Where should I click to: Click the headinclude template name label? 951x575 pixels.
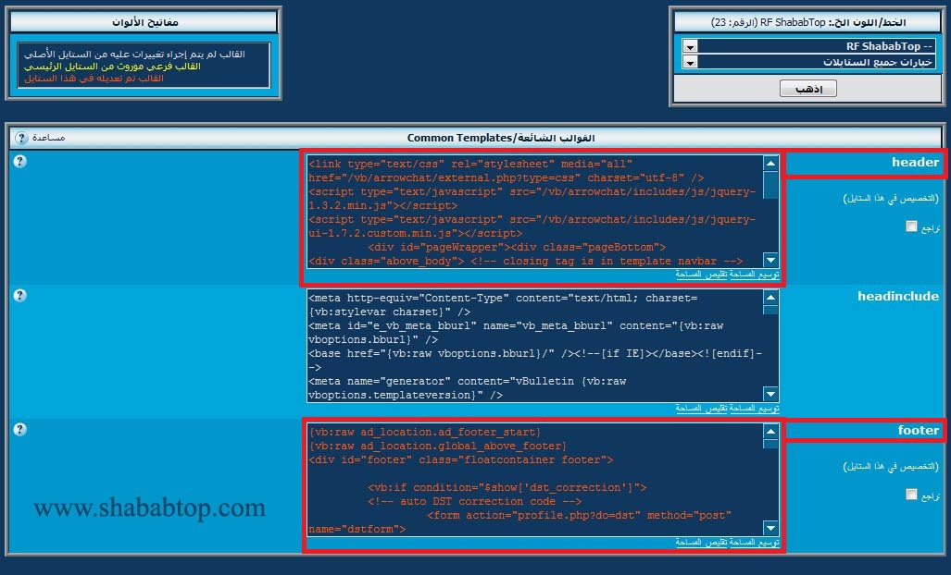click(897, 296)
